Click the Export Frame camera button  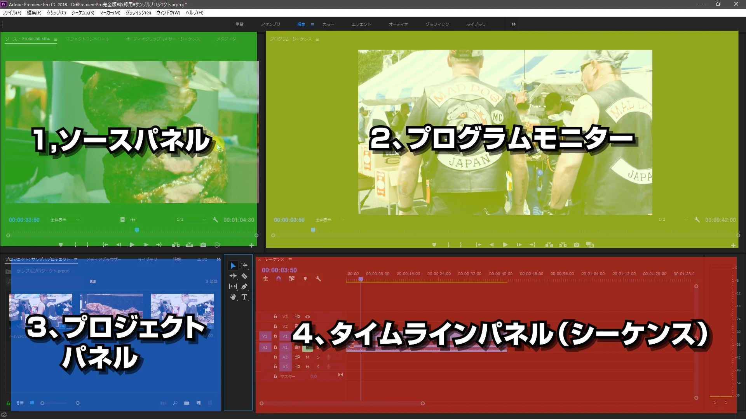(203, 245)
